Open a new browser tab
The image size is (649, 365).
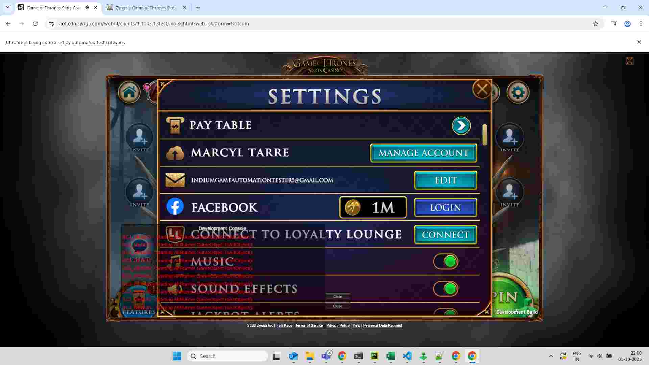[x=198, y=7]
